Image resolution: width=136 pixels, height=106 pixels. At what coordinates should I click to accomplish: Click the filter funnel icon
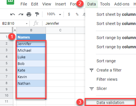[92, 70]
